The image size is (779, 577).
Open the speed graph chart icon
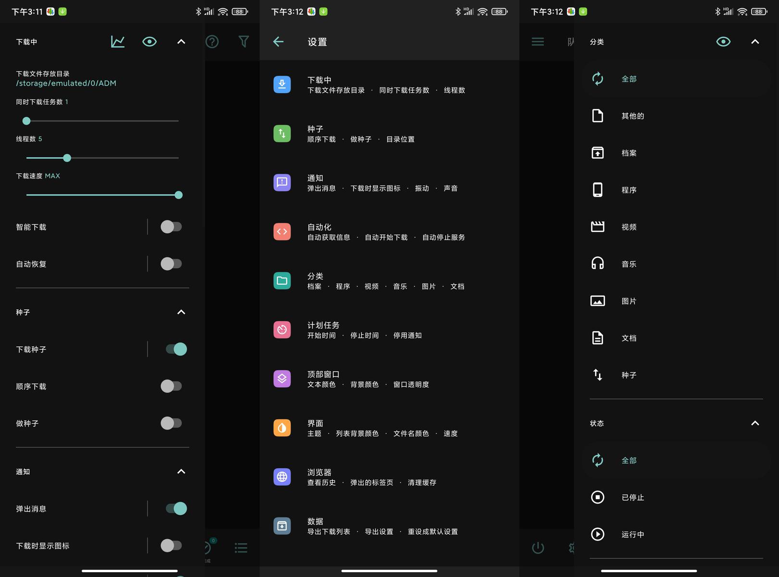pos(118,42)
